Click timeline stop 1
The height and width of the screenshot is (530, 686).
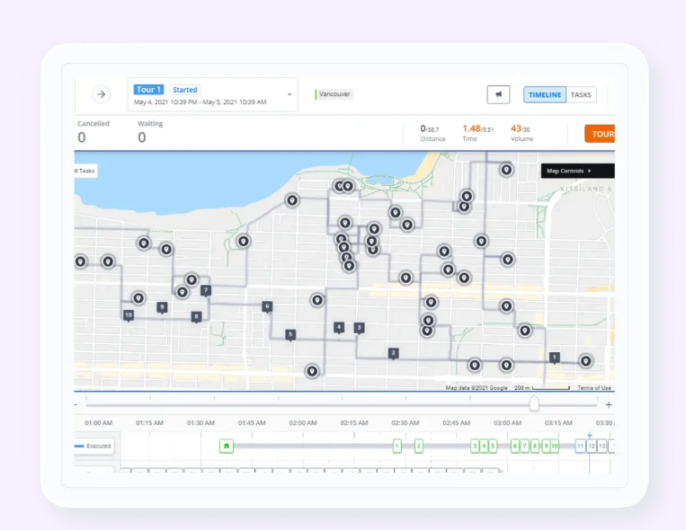pos(396,446)
